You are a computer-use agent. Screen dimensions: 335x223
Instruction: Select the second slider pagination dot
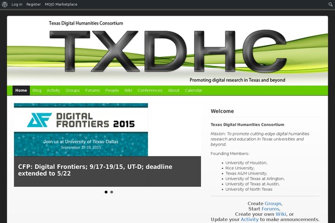tap(112, 192)
